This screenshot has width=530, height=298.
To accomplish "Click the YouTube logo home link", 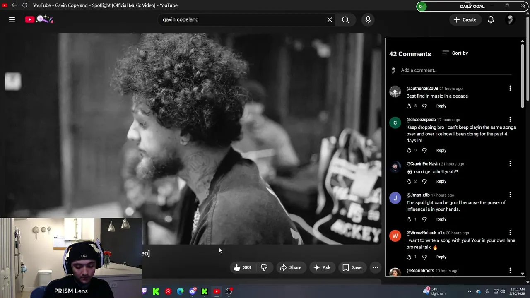I will click(39, 19).
